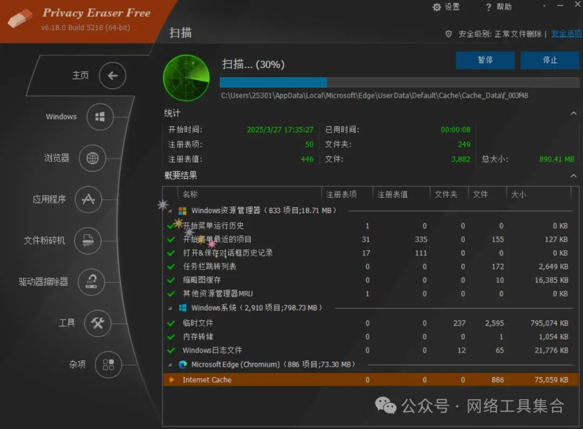This screenshot has width=583, height=429.
Task: Open the drive wiper icon
Action: pos(91,281)
